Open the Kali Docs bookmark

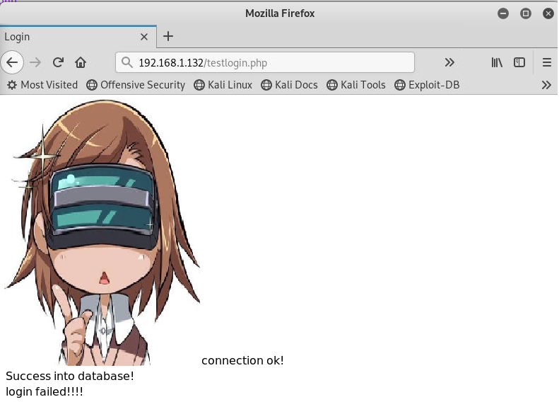[289, 85]
